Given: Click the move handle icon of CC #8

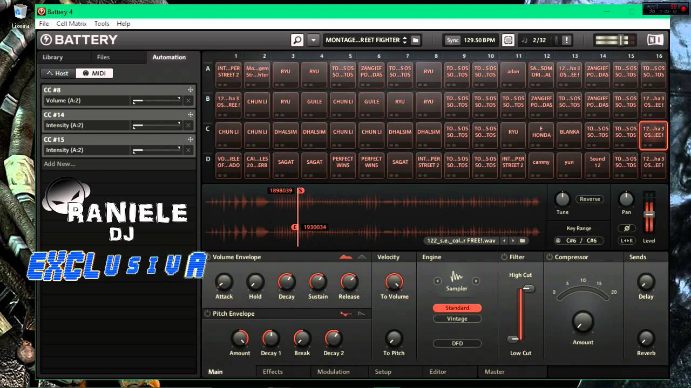Looking at the screenshot, I should pos(191,90).
